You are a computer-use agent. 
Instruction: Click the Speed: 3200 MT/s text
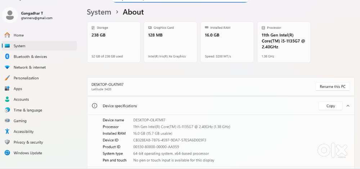218,56
